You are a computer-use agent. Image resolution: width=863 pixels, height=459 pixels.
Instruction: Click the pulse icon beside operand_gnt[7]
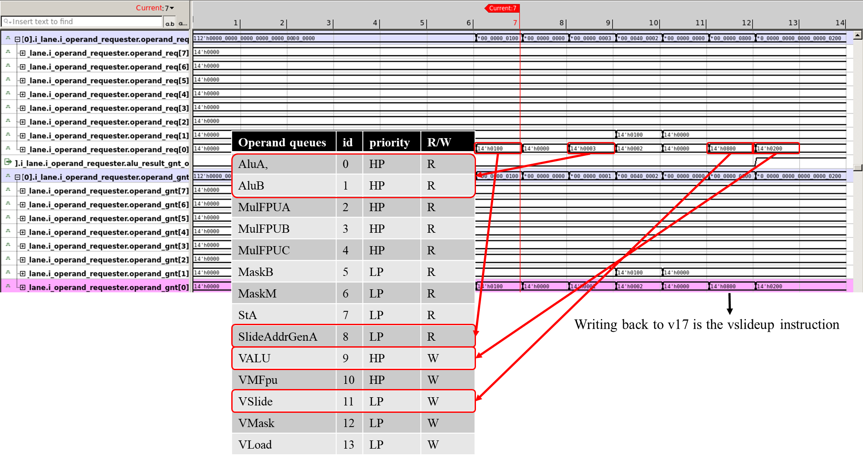[x=7, y=190]
